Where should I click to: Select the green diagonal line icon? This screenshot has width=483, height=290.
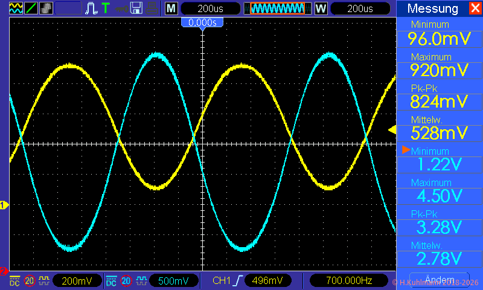point(31,8)
